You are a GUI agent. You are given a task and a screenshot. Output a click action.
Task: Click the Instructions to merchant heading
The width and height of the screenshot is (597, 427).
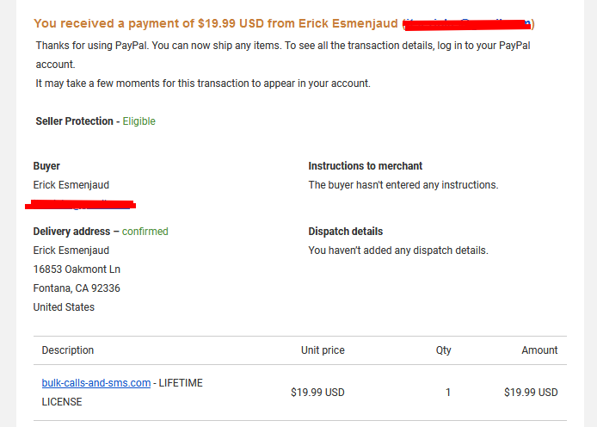coord(365,166)
